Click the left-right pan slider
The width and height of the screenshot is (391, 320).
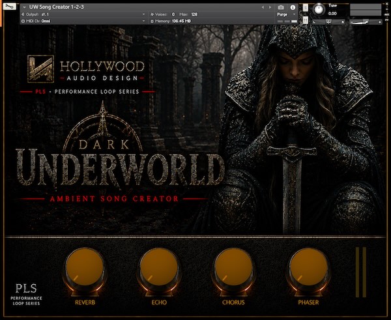coord(329,22)
